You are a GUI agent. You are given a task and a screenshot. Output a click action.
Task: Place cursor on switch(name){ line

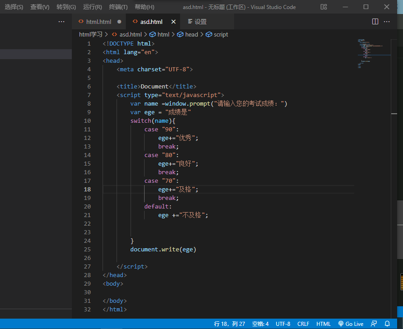click(x=153, y=121)
